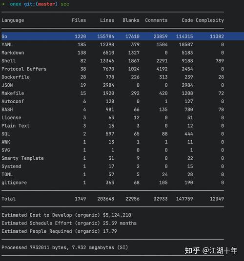244x261 pixels.
Task: Click the total files count 1749
Action: [x=81, y=199]
